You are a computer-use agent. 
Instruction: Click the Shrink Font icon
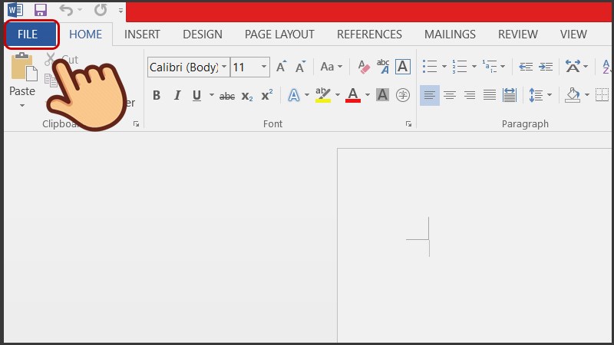pyautogui.click(x=302, y=67)
